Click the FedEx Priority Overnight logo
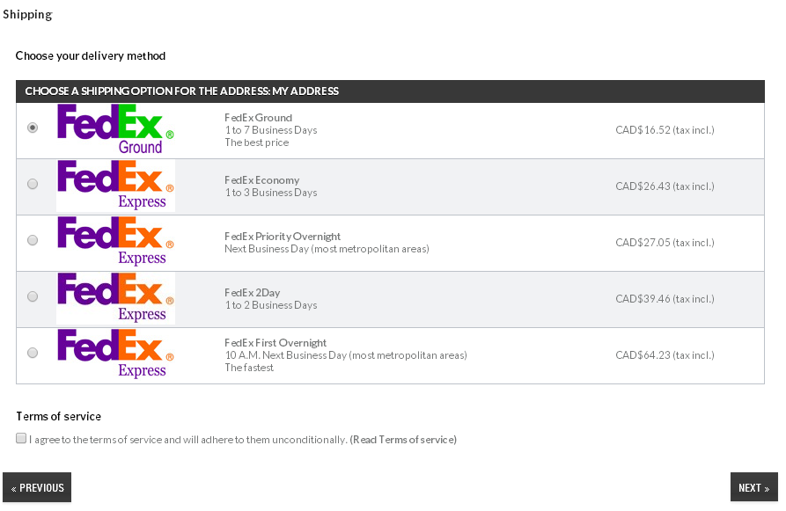 click(x=115, y=242)
